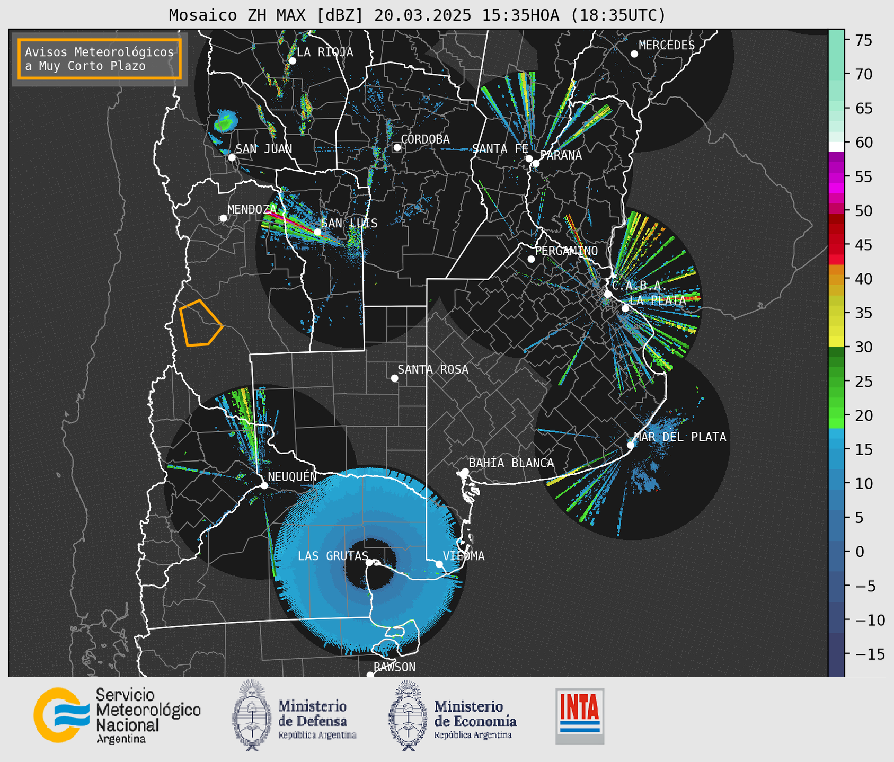This screenshot has height=762, width=894.
Task: Select the SANTA FE city dot
Action: [529, 158]
